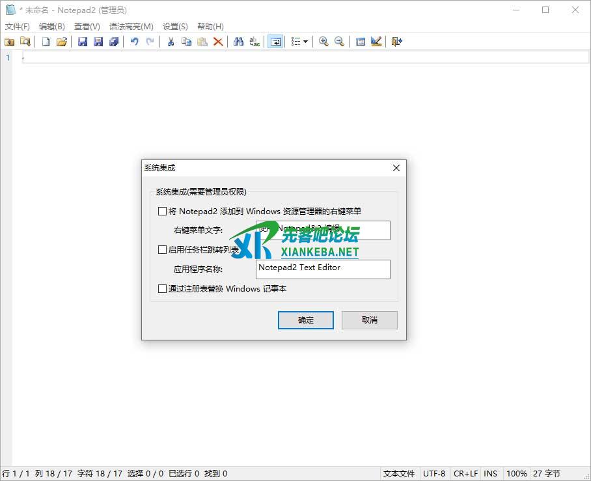Expand the list toolbar button dropdown arrow
Screen dimensions: 591x481
(x=305, y=42)
